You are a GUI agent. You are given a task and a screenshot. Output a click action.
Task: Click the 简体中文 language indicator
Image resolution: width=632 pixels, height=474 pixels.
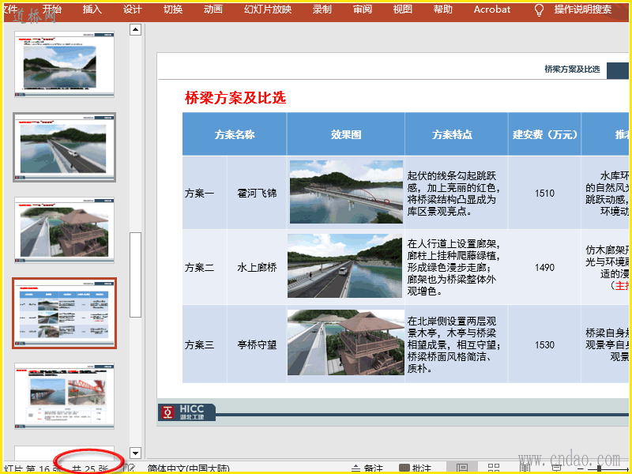(190, 468)
